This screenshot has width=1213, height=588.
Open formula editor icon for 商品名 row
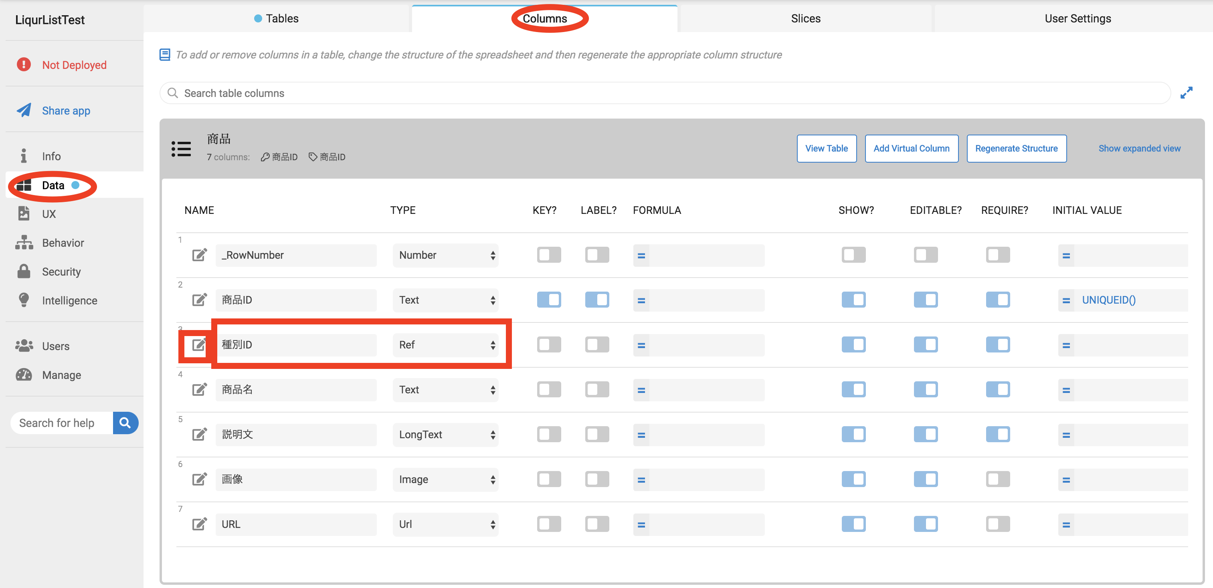pyautogui.click(x=641, y=390)
